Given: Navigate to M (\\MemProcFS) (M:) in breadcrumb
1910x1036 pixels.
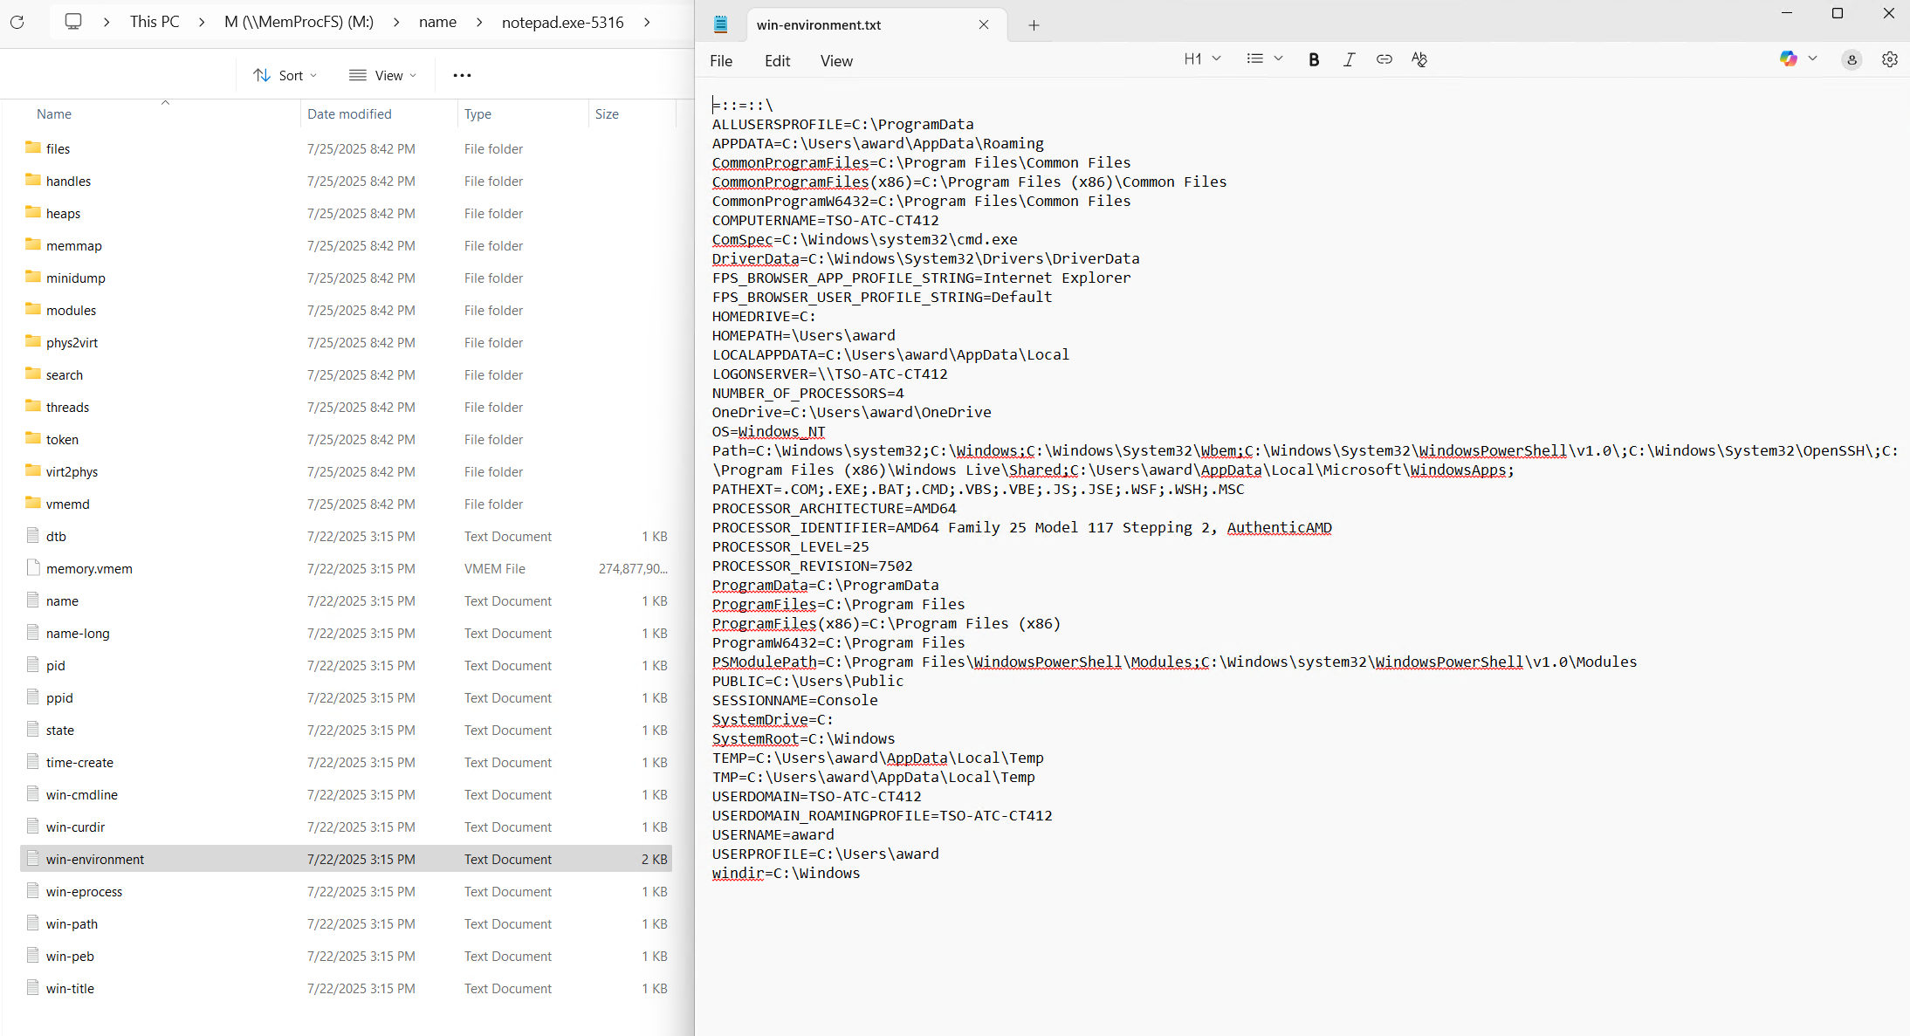Looking at the screenshot, I should point(299,22).
